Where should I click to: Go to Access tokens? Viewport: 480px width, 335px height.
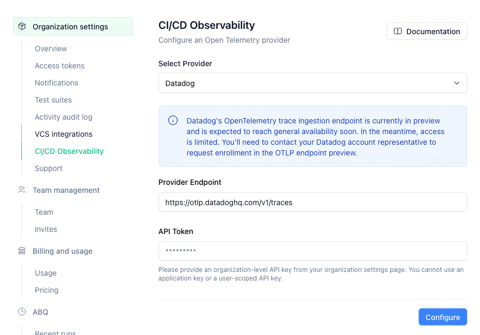point(60,66)
